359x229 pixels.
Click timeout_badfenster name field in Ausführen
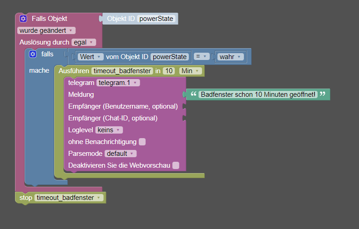coord(122,71)
